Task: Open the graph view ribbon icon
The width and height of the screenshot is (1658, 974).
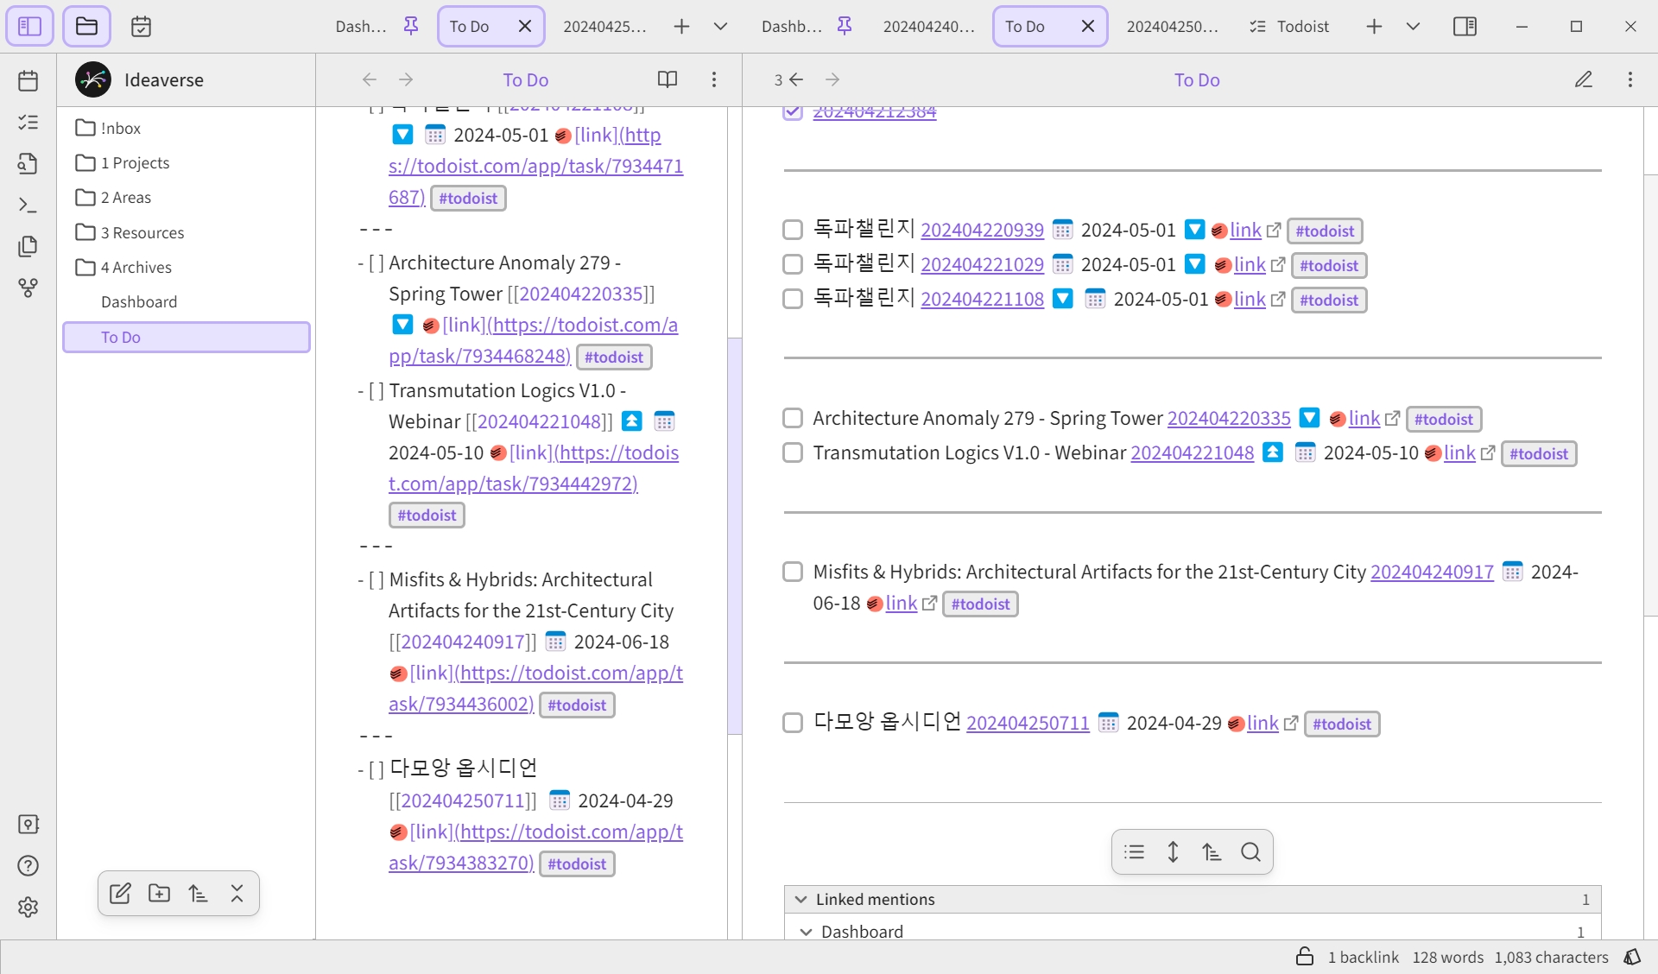Action: pos(28,288)
